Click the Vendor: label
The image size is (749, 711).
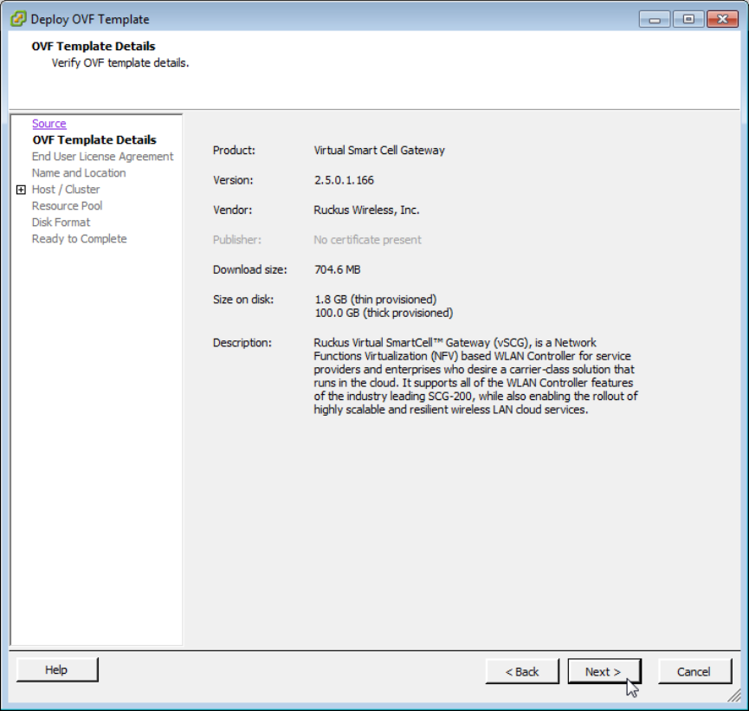click(x=233, y=210)
